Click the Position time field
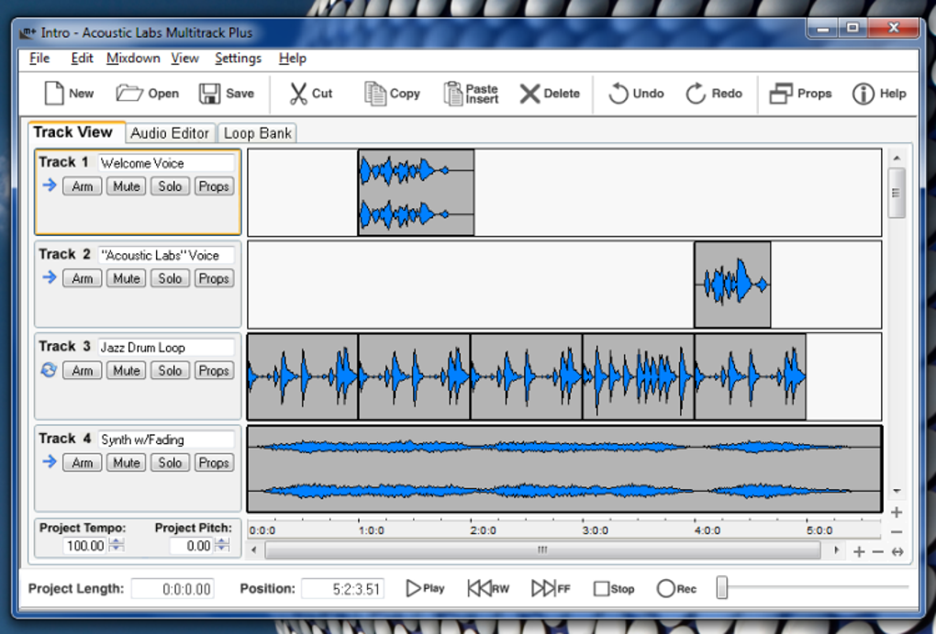This screenshot has height=634, width=936. [342, 589]
